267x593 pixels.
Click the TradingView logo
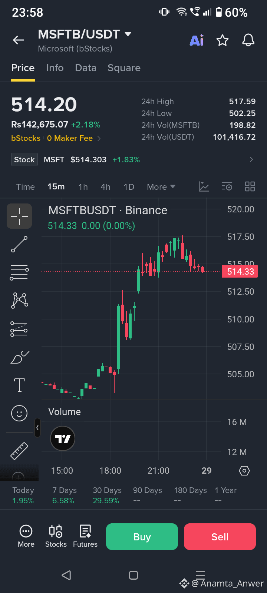pyautogui.click(x=63, y=439)
